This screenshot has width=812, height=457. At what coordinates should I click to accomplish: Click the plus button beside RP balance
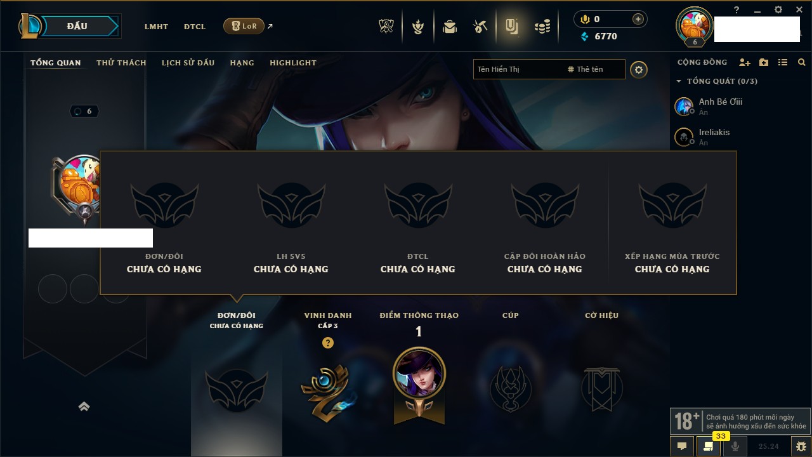coord(638,19)
